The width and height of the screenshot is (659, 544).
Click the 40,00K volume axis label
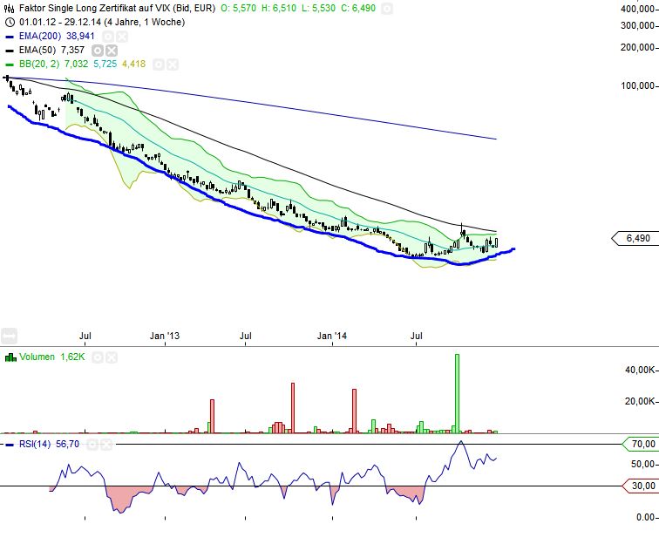pyautogui.click(x=640, y=370)
